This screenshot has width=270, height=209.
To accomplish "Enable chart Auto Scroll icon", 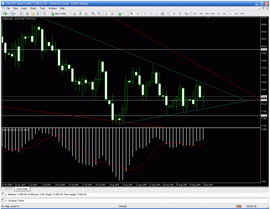I will [107, 13].
